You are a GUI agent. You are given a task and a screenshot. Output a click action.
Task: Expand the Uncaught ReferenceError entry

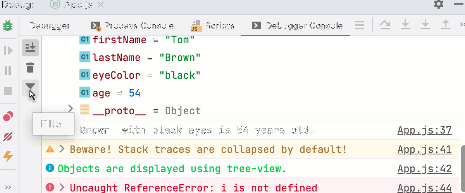click(62, 188)
